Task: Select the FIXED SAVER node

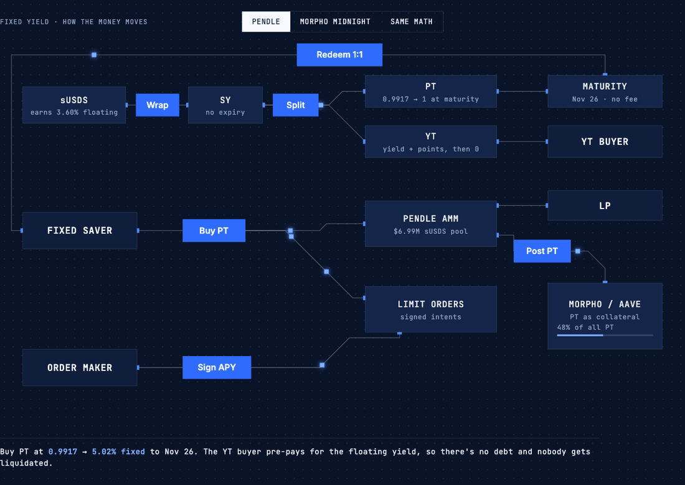Action: coord(80,230)
